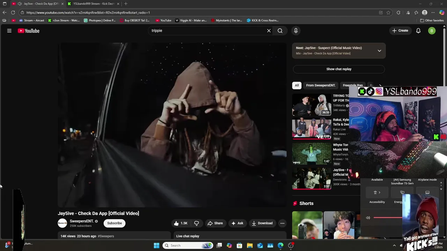
Task: Open Windows Start menu
Action: point(156,245)
